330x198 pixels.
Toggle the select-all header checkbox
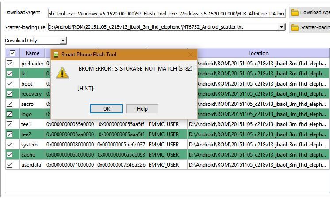click(x=13, y=53)
